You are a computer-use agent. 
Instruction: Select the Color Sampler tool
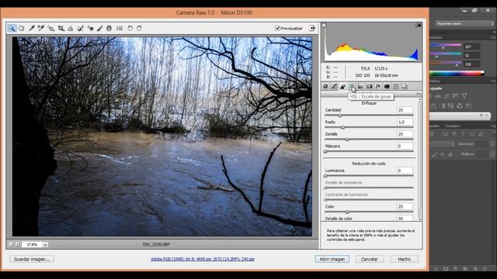[40, 28]
